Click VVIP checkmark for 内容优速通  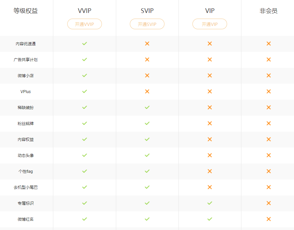pyautogui.click(x=85, y=44)
